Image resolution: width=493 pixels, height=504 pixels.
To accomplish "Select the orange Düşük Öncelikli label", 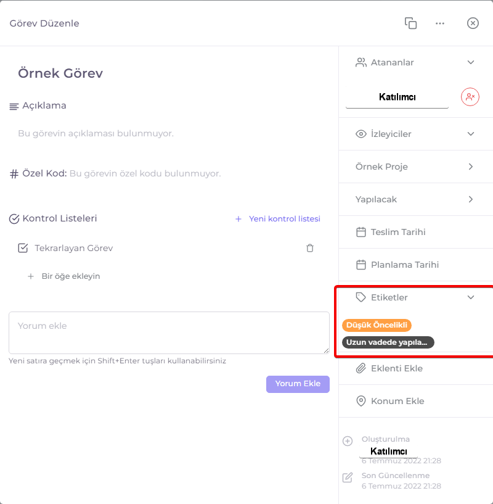I will point(377,325).
